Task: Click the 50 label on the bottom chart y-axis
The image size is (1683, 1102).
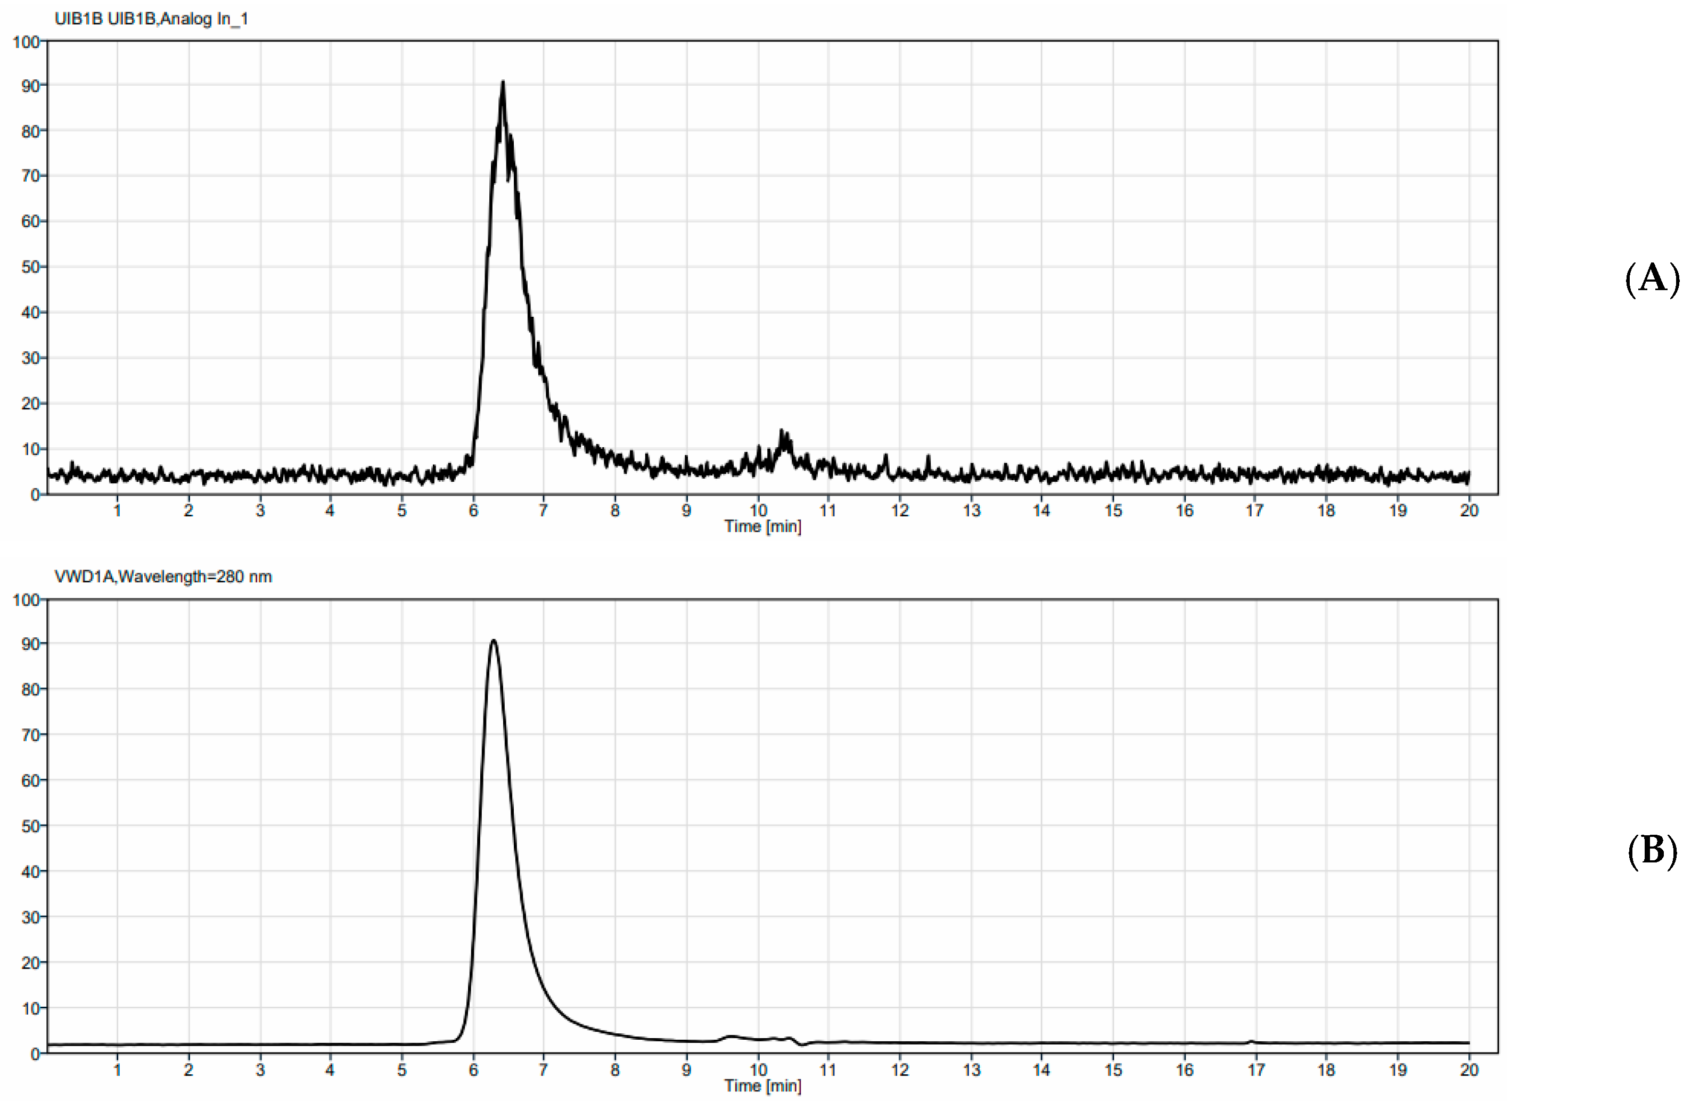Action: [30, 826]
